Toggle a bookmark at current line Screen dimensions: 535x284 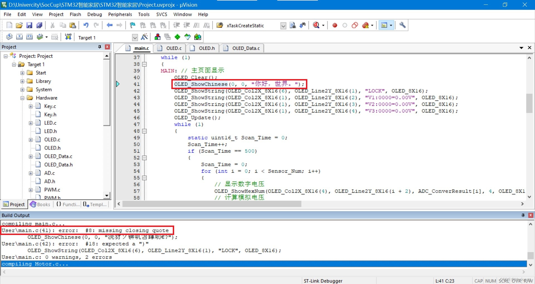(x=132, y=25)
